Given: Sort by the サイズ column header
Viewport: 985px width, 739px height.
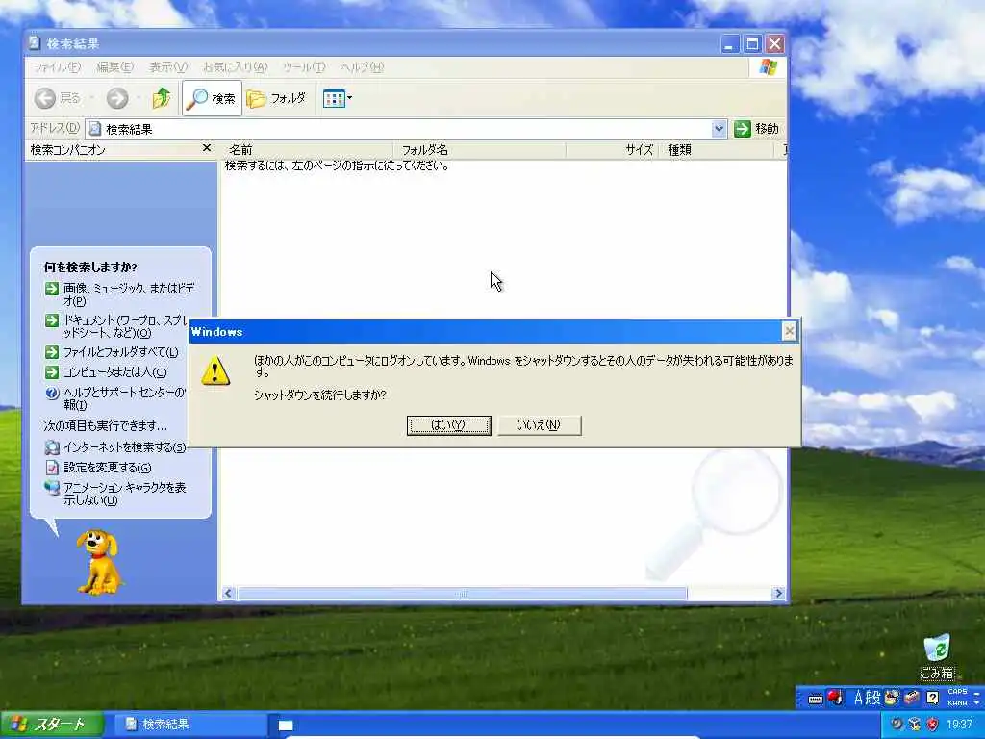Looking at the screenshot, I should 612,149.
